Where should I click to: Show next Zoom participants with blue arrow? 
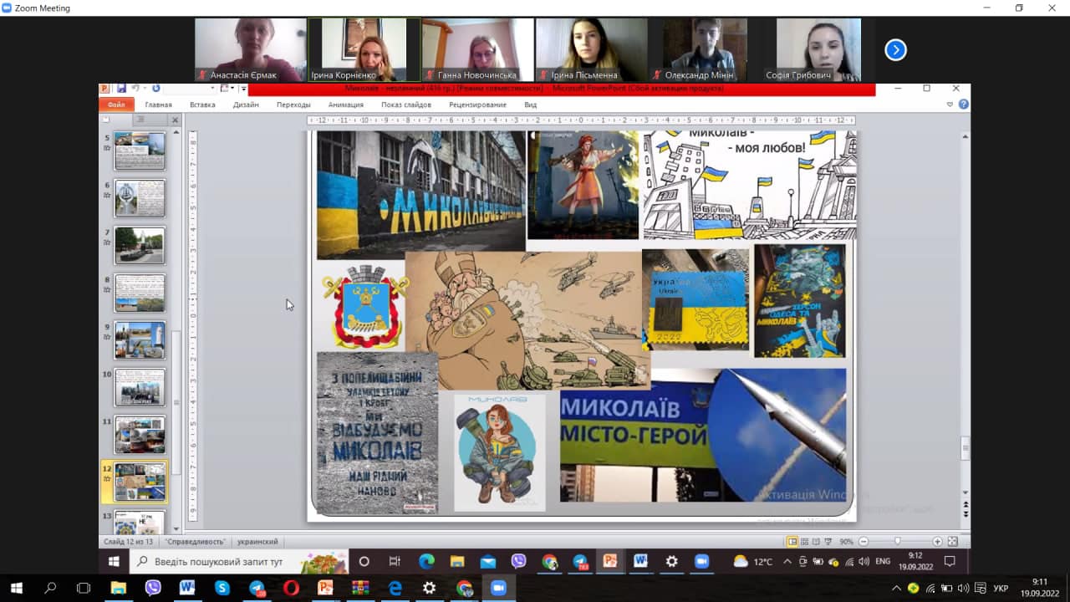point(895,50)
